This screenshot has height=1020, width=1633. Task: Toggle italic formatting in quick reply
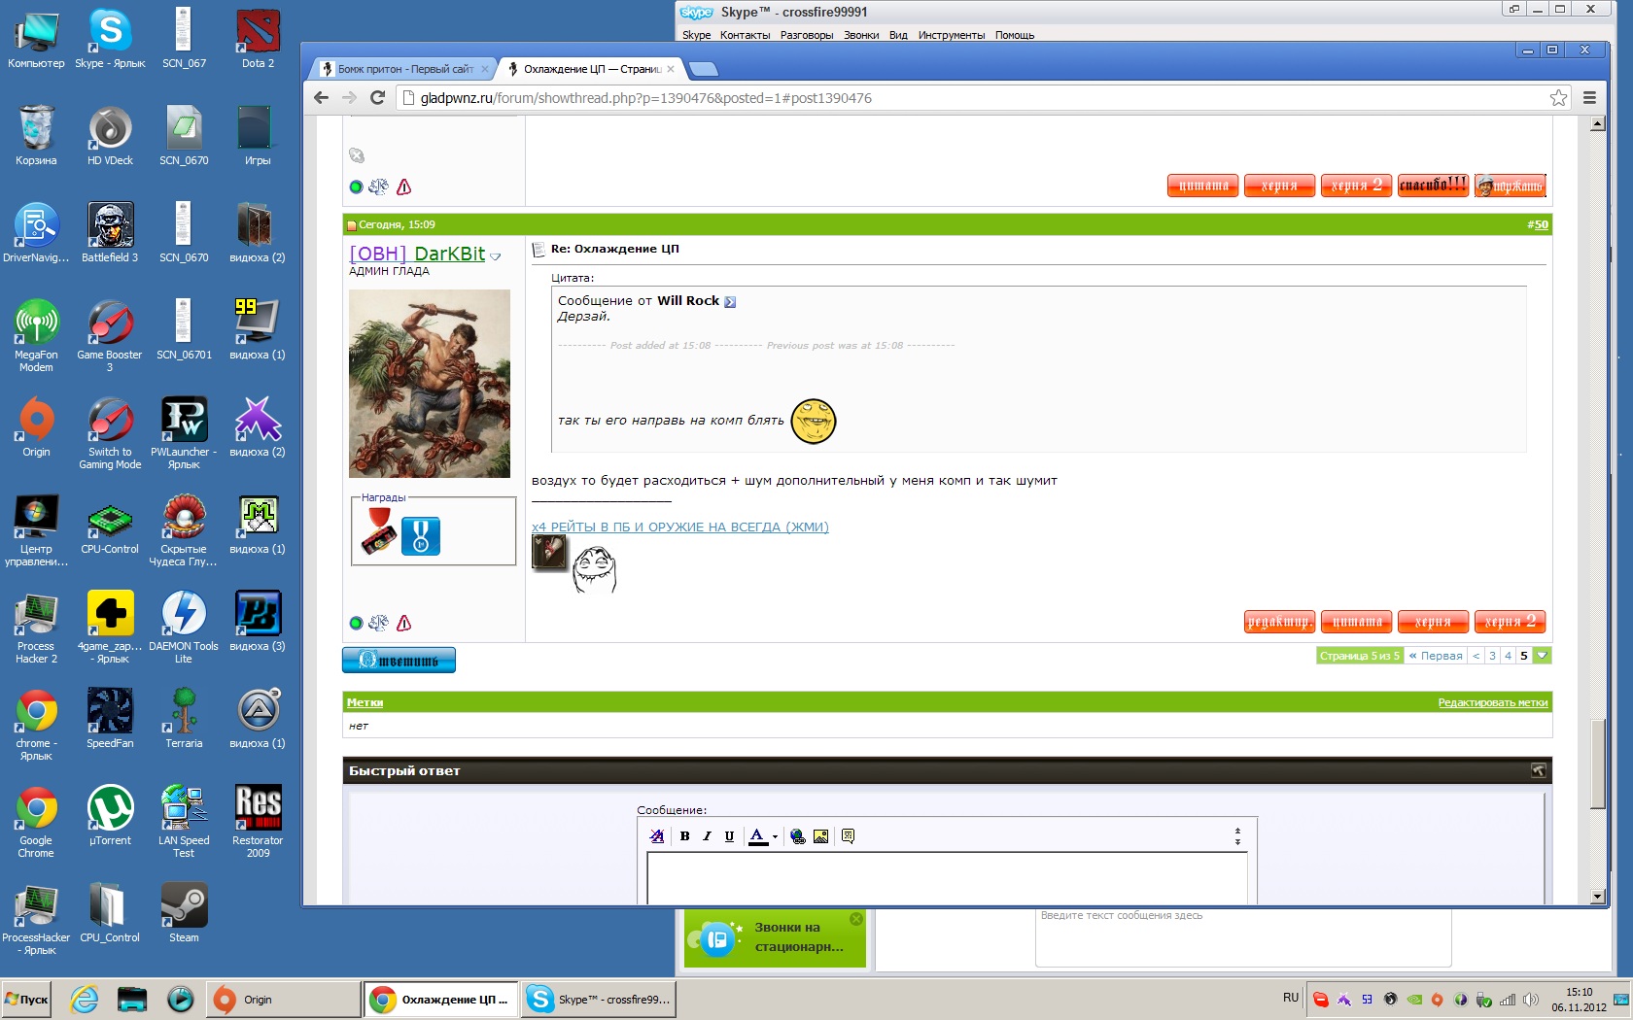click(707, 836)
